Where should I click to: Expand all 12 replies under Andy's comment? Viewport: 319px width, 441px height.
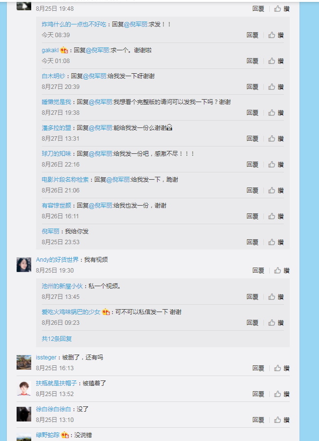(x=57, y=338)
